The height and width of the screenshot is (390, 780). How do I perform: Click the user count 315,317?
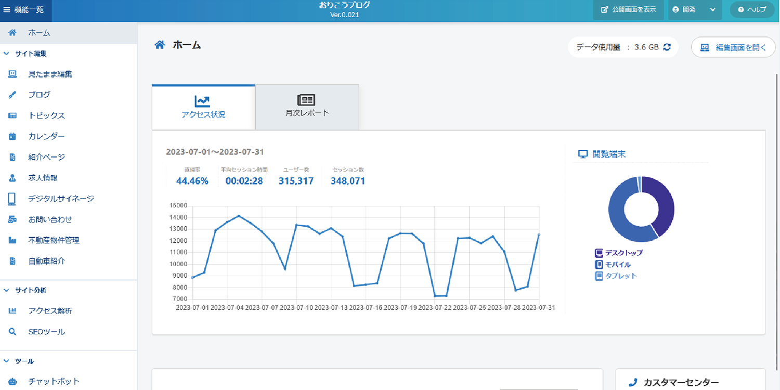pyautogui.click(x=296, y=181)
